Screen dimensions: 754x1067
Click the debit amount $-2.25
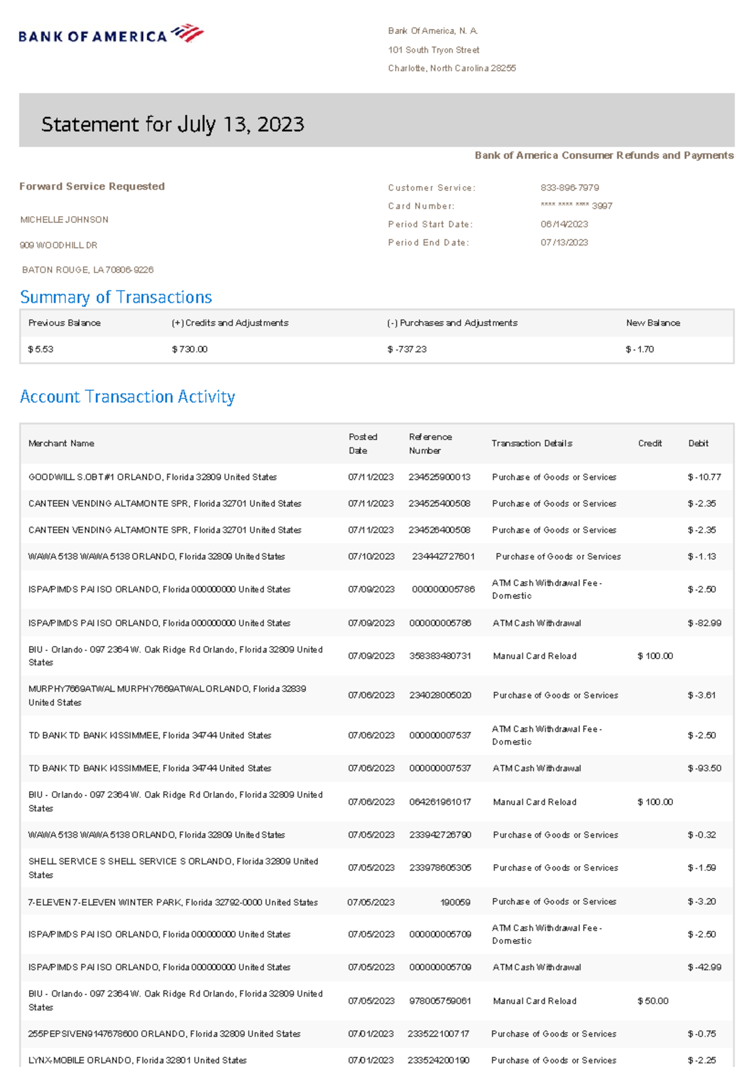[702, 1060]
